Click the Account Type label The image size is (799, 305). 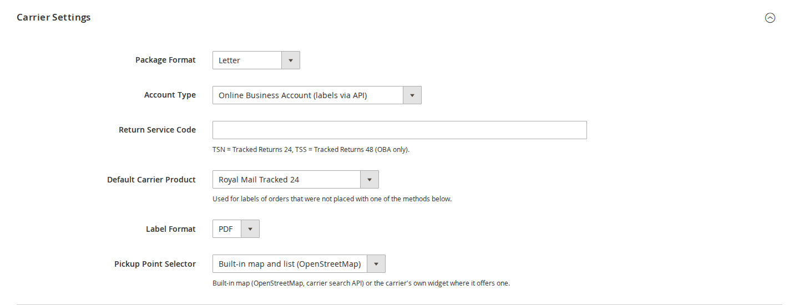pyautogui.click(x=170, y=95)
